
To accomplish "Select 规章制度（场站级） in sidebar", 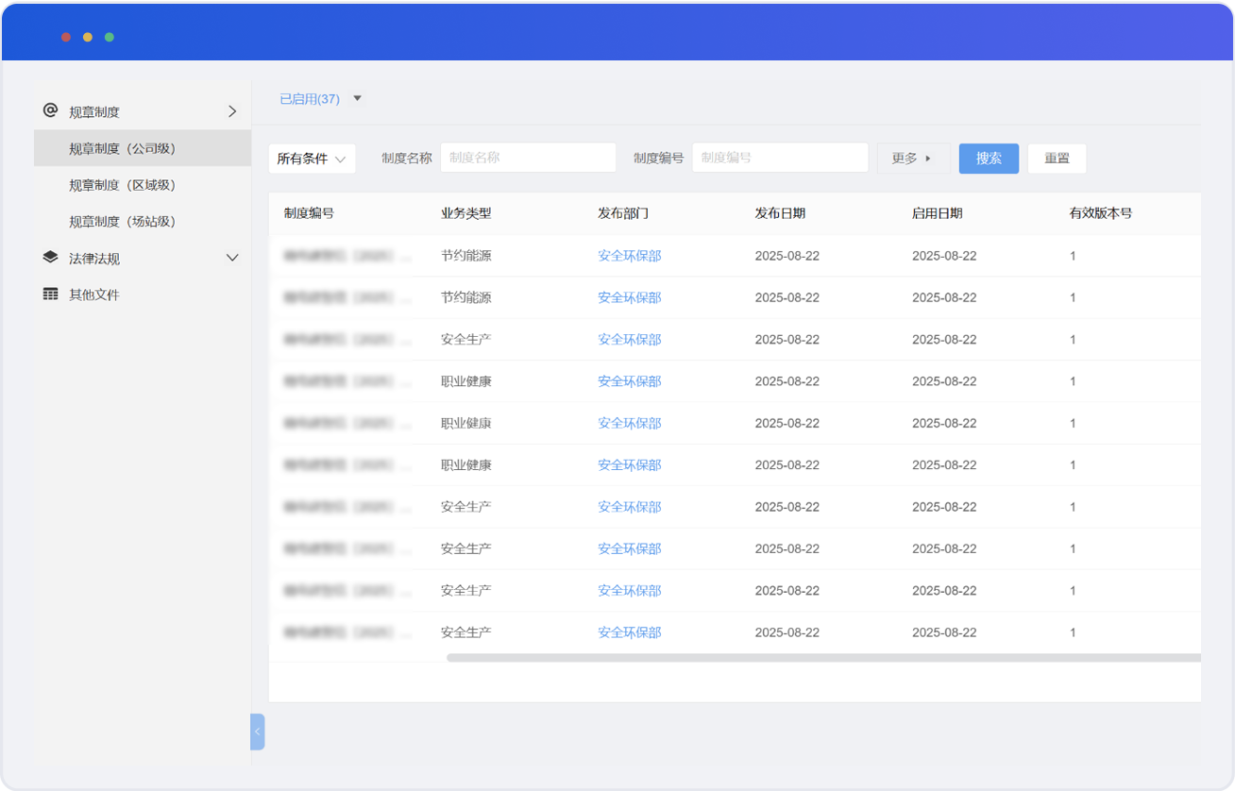I will coord(123,222).
